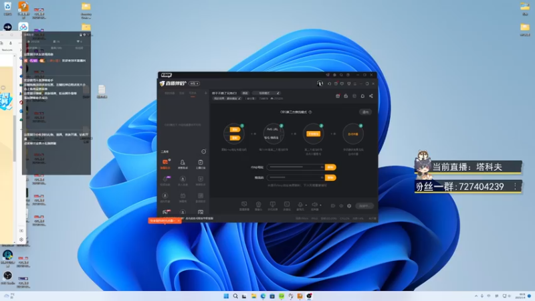Add multimedia source with the play-box icon
535x301 pixels.
tap(287, 205)
